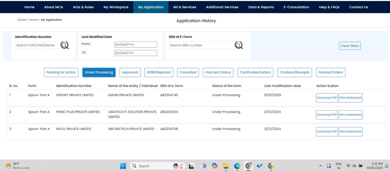Click Home in the breadcrumb
Screen dimensions: 390x171
pyautogui.click(x=34, y=20)
